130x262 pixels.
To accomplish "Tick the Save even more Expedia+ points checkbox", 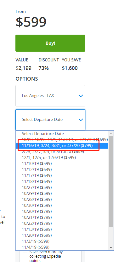I will pyautogui.click(x=25, y=252).
